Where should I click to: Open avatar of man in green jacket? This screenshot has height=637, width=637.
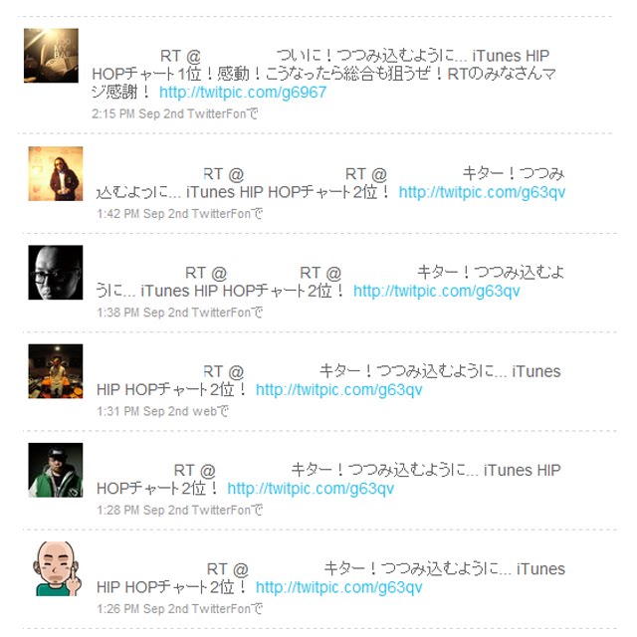(56, 470)
